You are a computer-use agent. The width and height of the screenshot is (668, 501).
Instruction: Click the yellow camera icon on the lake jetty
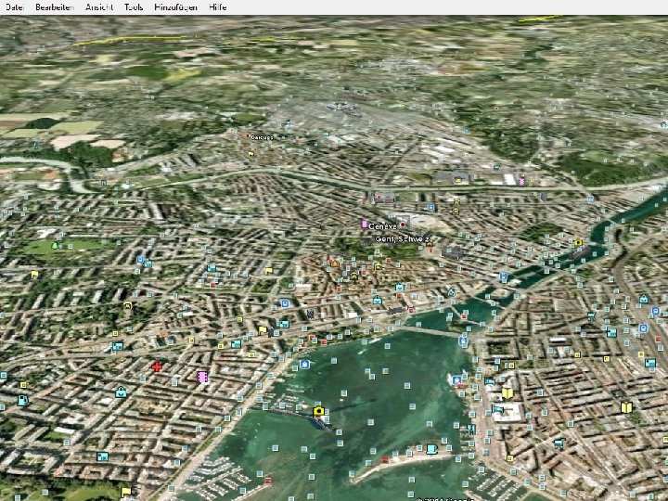[318, 411]
